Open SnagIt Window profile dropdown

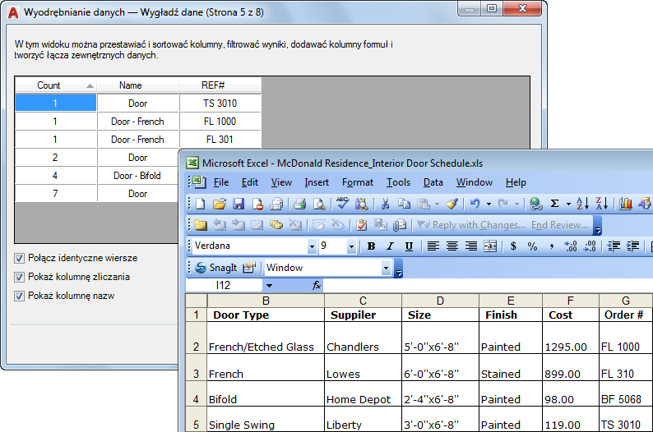tap(386, 268)
